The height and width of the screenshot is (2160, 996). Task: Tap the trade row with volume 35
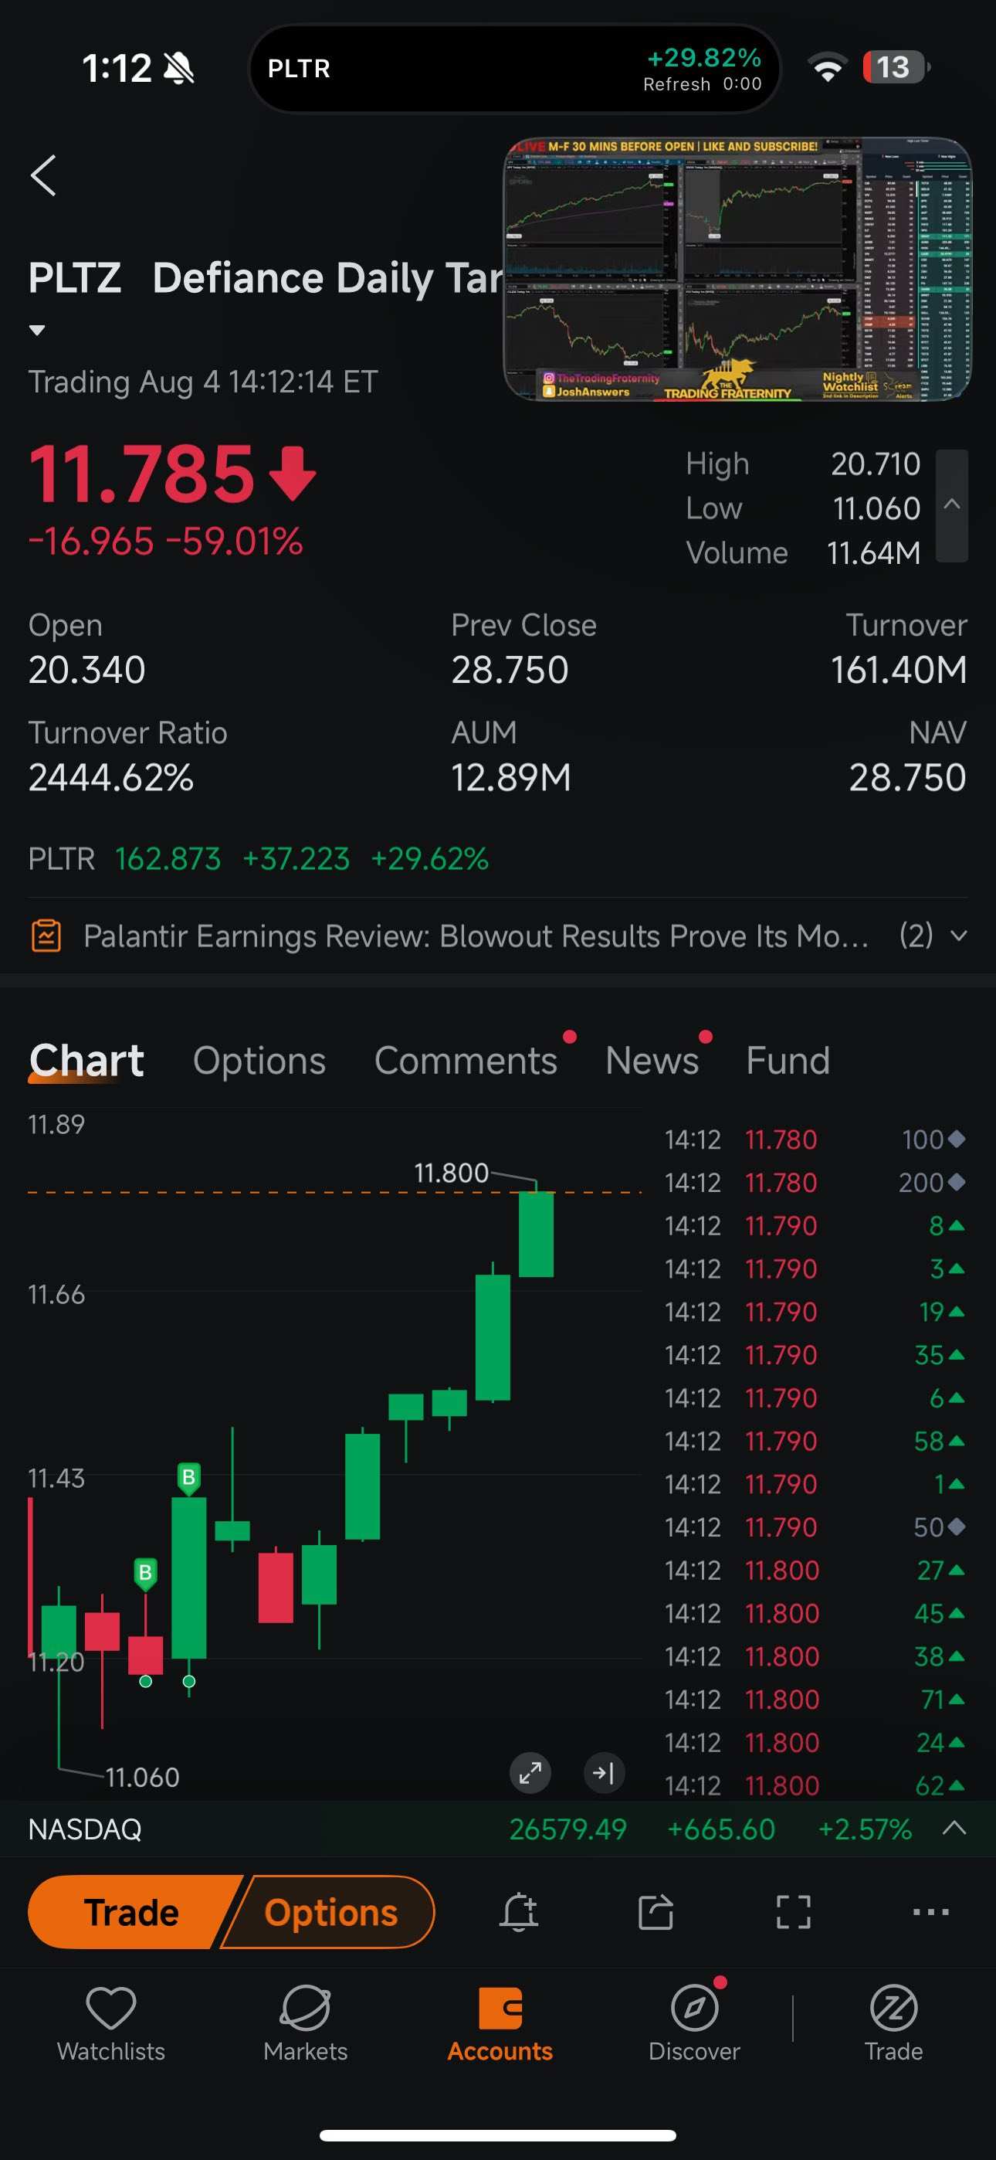click(x=815, y=1355)
